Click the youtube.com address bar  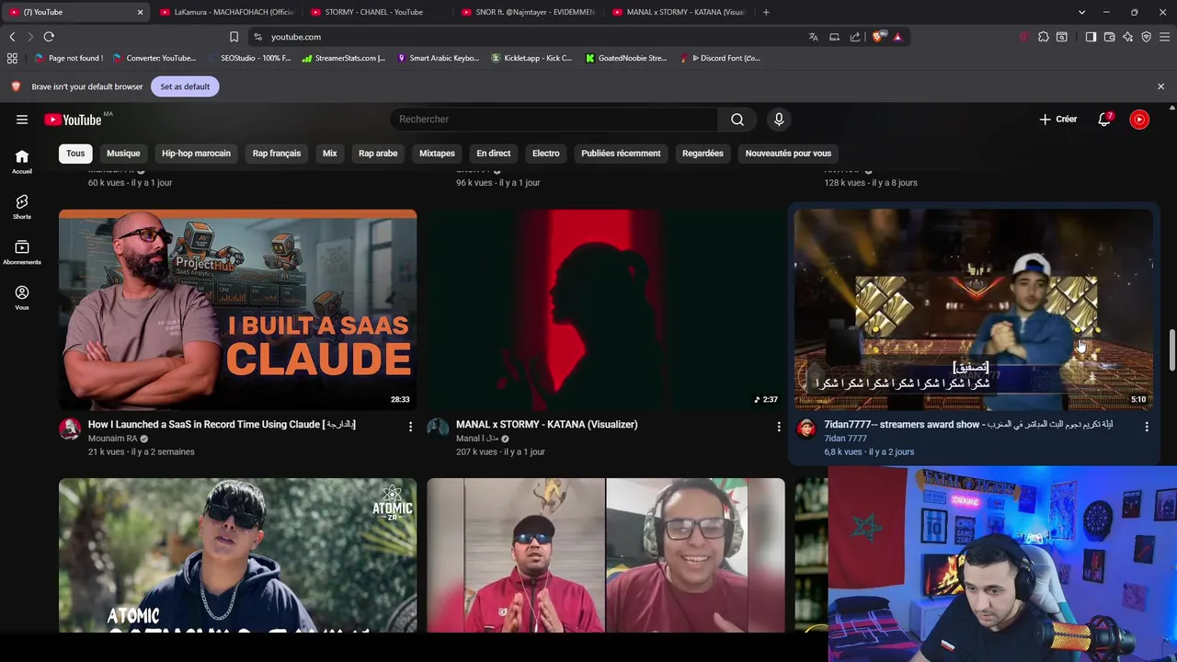(527, 37)
